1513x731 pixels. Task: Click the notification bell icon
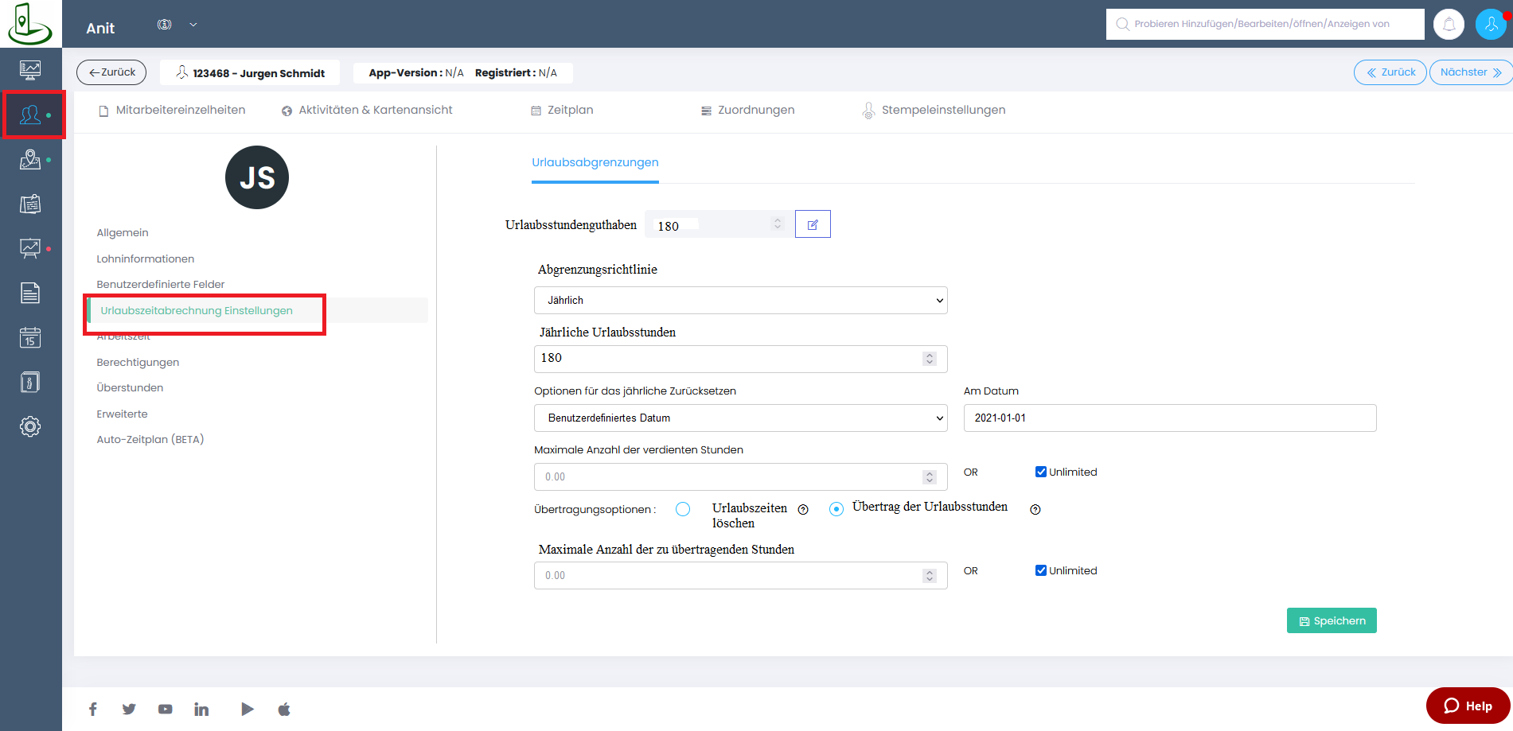tap(1449, 24)
